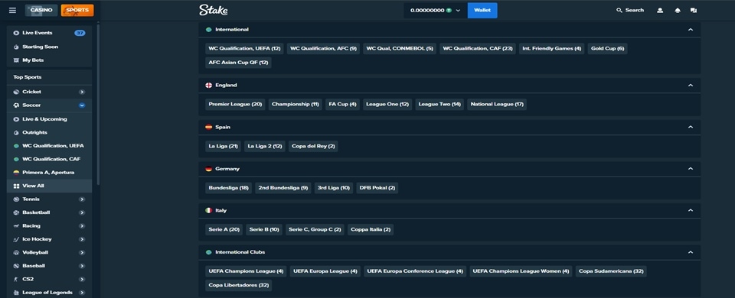Open UEFA Champions League (4)
Image resolution: width=735 pixels, height=298 pixels.
(x=246, y=270)
